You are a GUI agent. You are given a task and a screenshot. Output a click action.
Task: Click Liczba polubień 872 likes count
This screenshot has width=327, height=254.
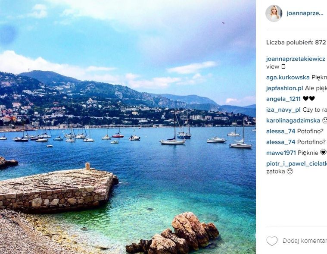tap(296, 43)
